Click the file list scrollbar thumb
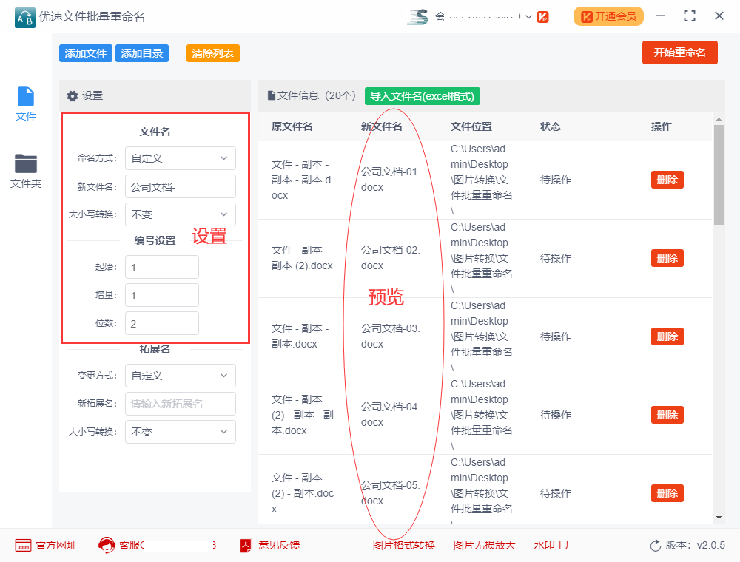740x562 pixels. 719,175
